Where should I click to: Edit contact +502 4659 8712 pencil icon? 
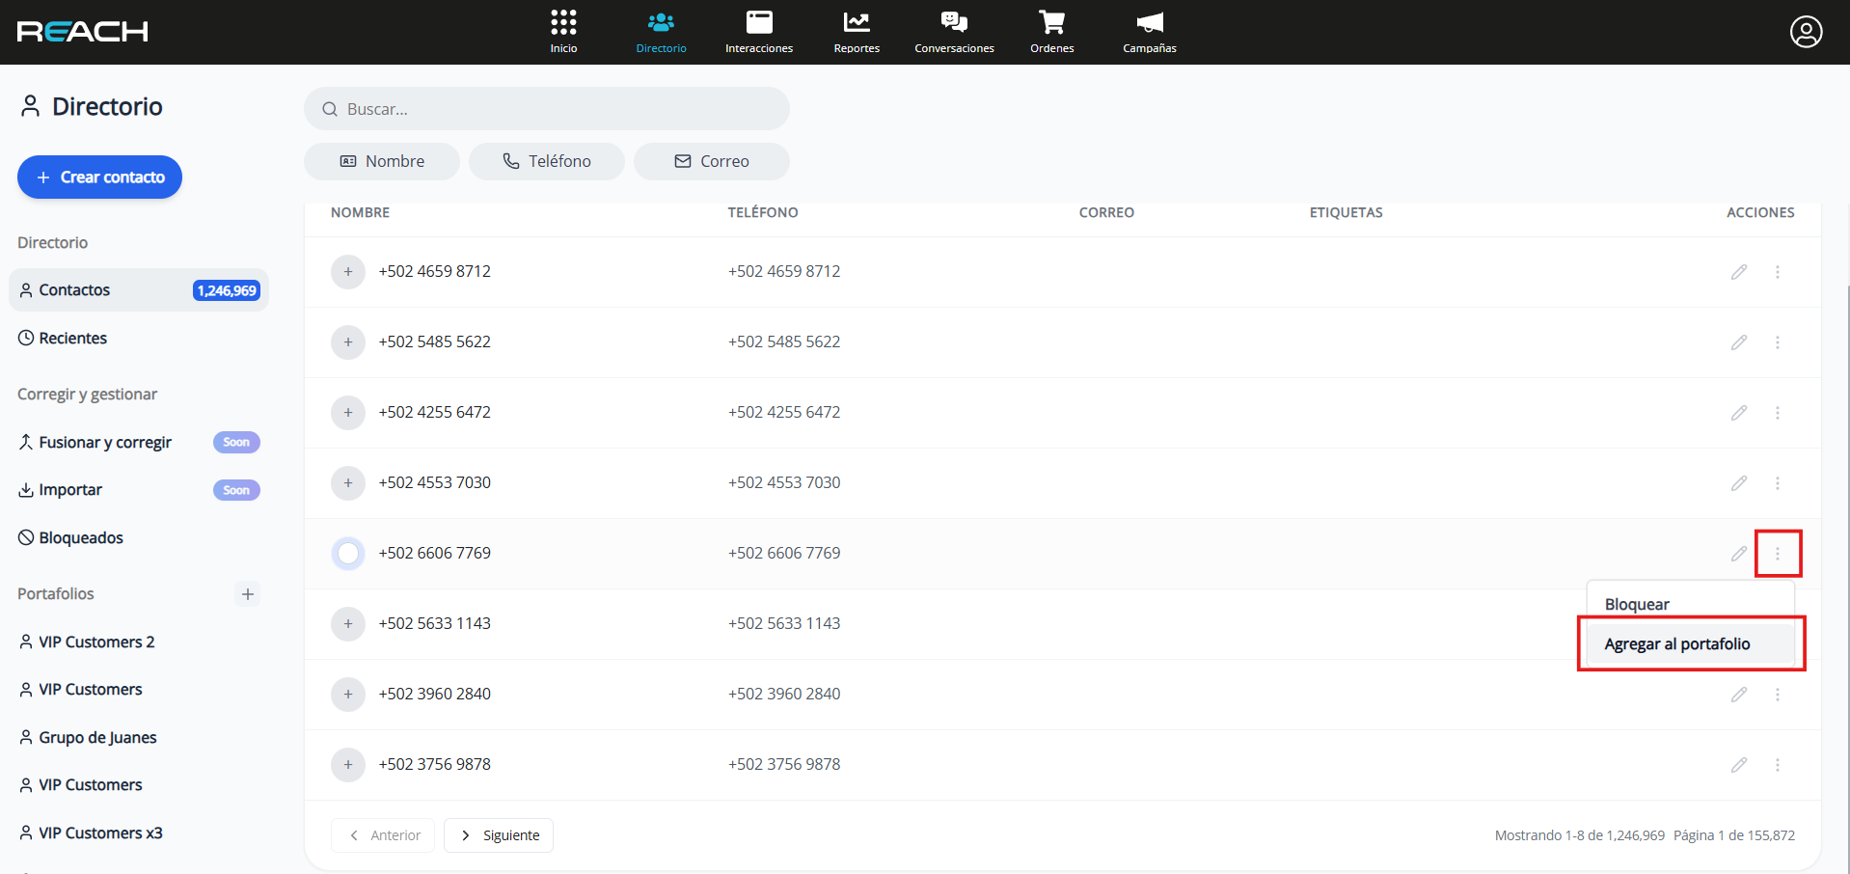(x=1738, y=272)
